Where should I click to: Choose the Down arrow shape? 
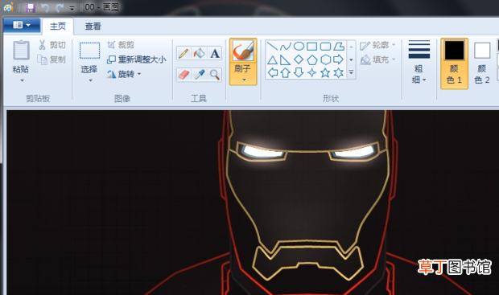(x=299, y=73)
